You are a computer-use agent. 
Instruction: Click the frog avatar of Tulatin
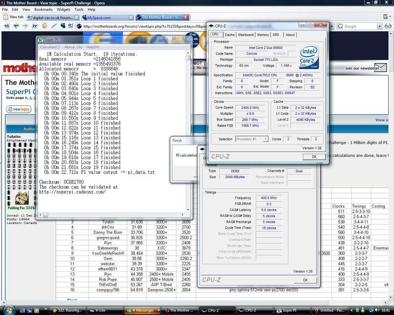point(22,198)
